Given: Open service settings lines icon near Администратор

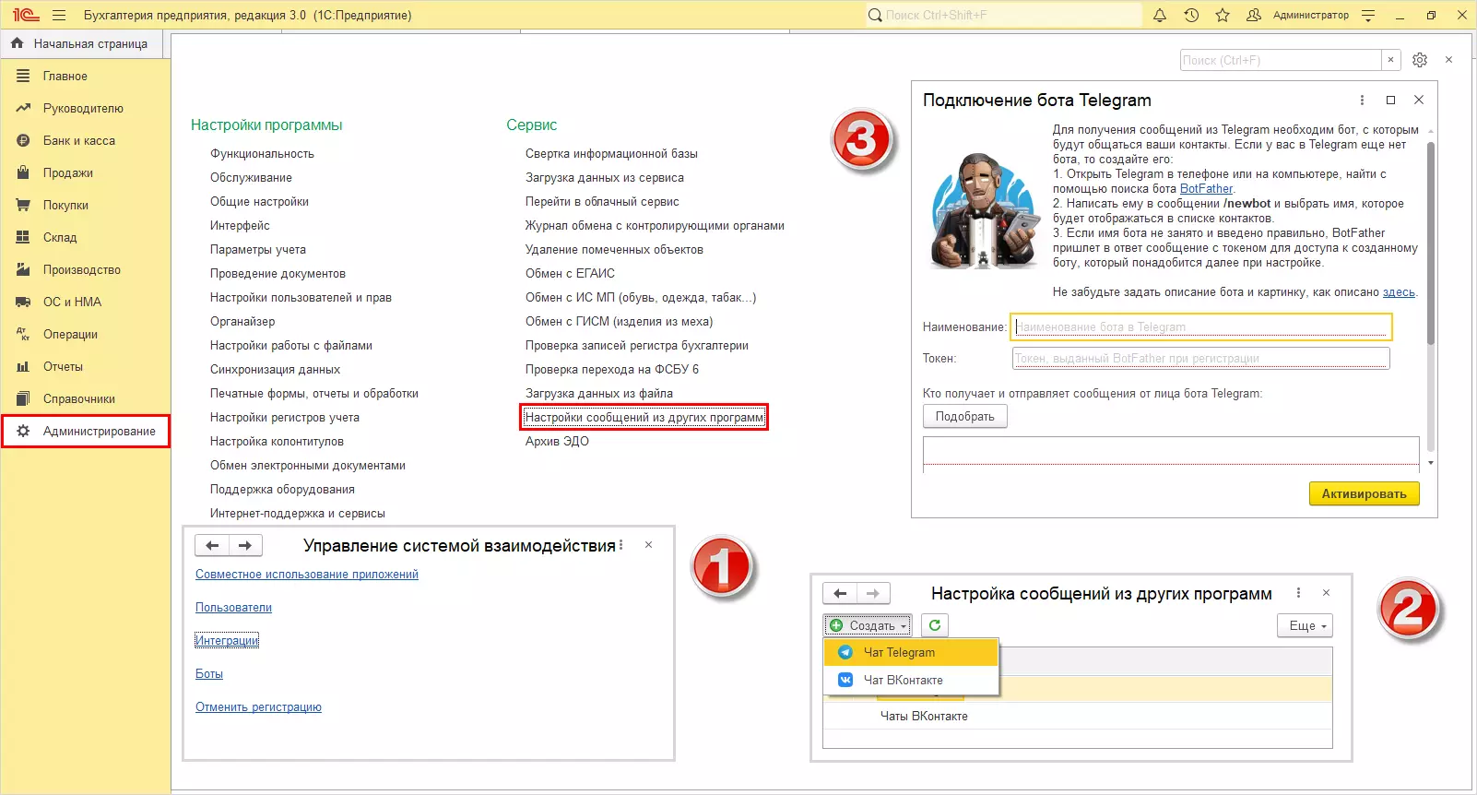Looking at the screenshot, I should (1368, 16).
